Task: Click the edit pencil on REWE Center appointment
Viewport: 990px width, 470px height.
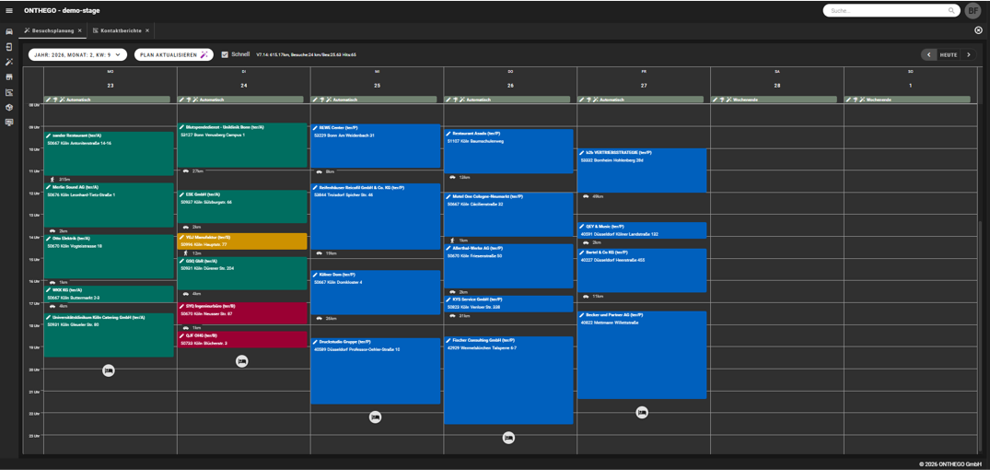Action: pos(315,128)
